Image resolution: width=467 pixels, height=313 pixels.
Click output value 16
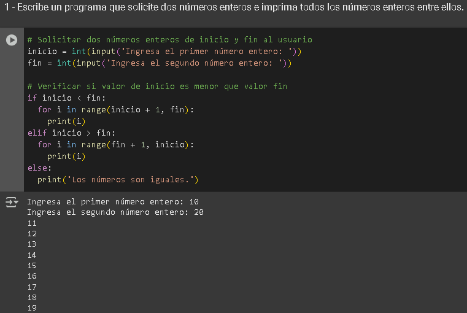click(32, 276)
